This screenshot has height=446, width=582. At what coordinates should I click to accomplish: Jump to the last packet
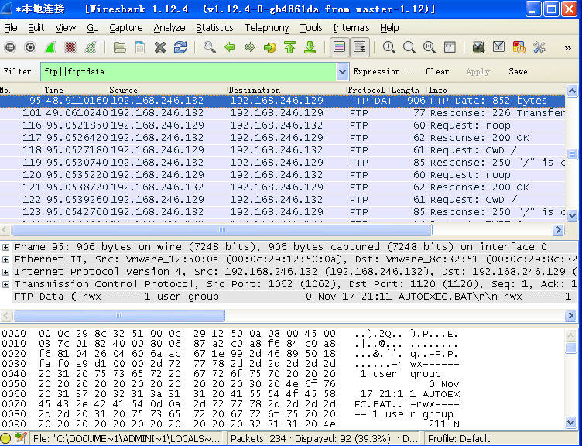click(310, 47)
